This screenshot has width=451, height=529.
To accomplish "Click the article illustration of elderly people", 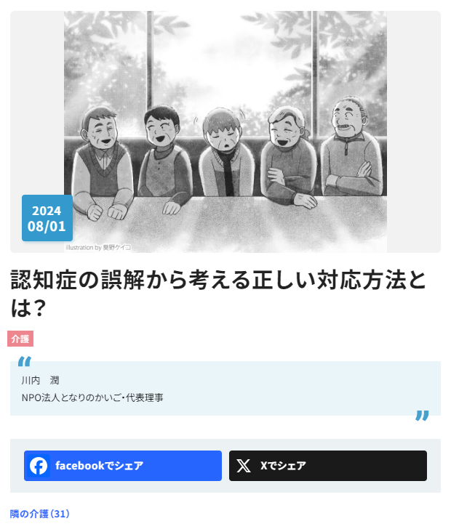I will coord(225,132).
